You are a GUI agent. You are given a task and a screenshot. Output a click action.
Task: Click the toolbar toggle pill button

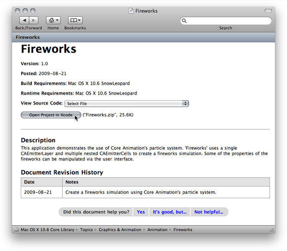pyautogui.click(x=268, y=11)
